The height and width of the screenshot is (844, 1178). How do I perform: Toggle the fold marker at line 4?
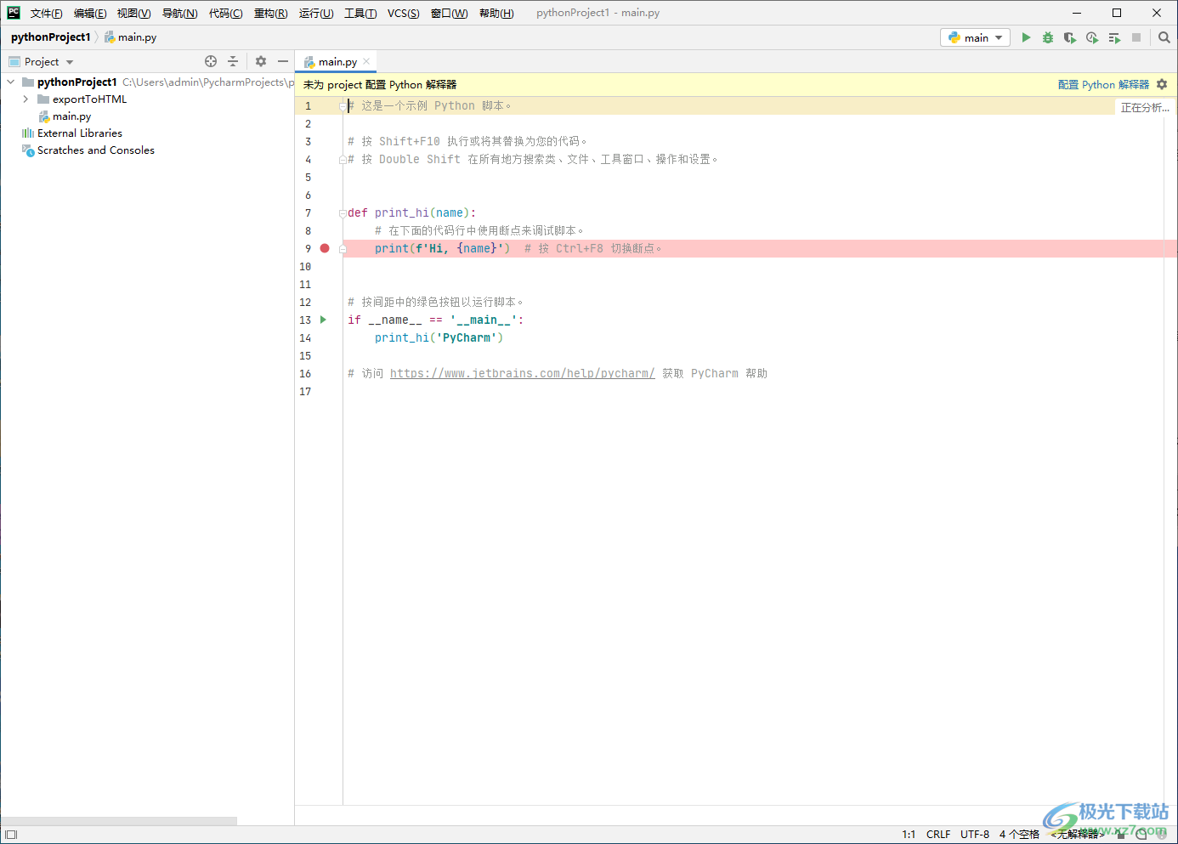(343, 160)
